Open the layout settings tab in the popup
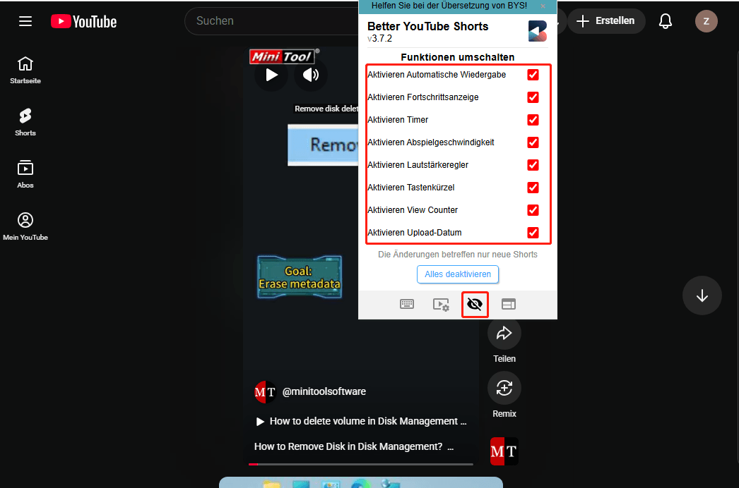The width and height of the screenshot is (739, 488). click(509, 304)
